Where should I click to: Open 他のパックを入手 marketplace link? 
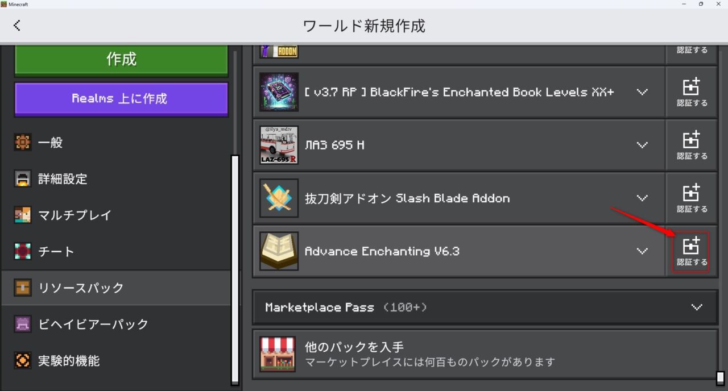[x=485, y=354]
